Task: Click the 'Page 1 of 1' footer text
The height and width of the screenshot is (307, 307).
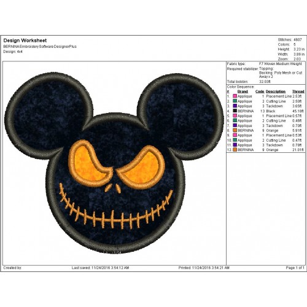Action: tap(295, 268)
